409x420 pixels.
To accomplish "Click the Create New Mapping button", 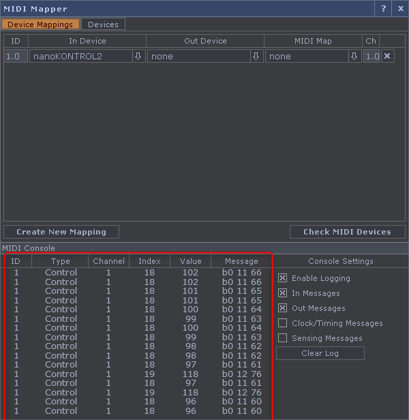I will click(x=61, y=232).
